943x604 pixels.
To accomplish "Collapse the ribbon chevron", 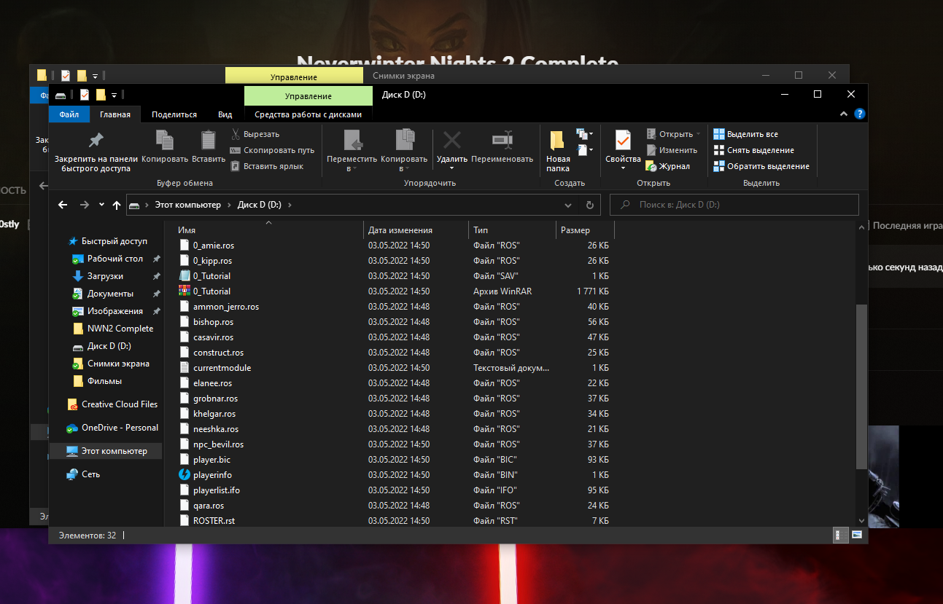I will click(x=844, y=114).
